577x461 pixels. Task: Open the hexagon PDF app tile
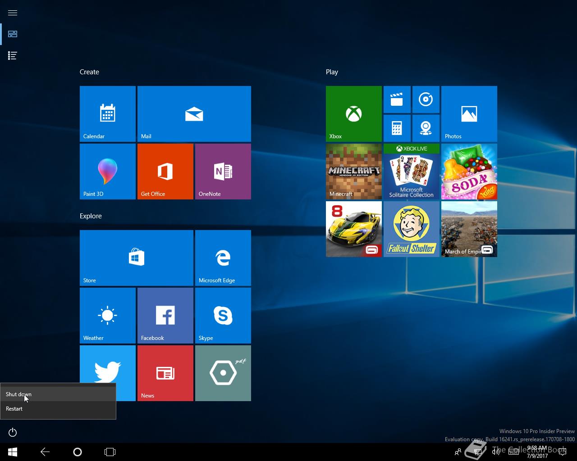pos(223,373)
